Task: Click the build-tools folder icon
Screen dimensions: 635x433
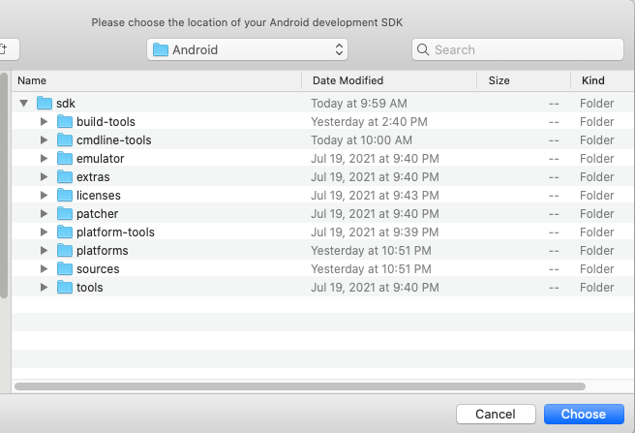Action: (x=65, y=121)
